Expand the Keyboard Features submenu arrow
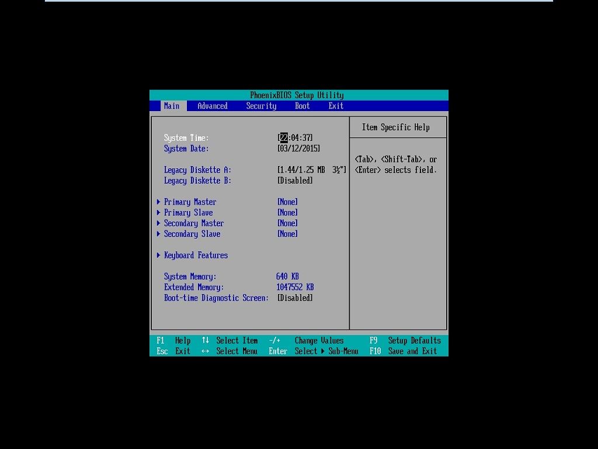 159,255
